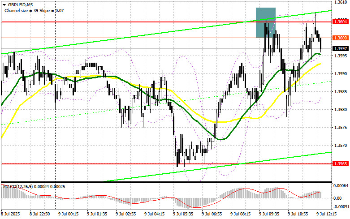Viewport: 350px width, 219px height.
Task: Click the 9 Jul 04:15 time label
Action: (x=154, y=214)
